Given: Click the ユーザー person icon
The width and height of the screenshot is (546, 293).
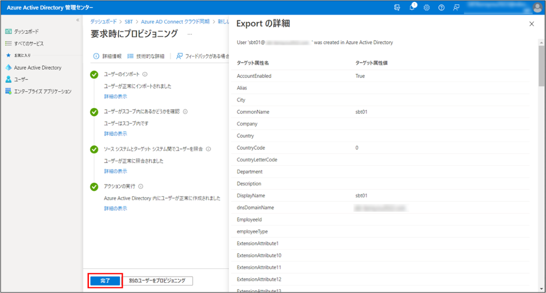Looking at the screenshot, I should [x=9, y=79].
